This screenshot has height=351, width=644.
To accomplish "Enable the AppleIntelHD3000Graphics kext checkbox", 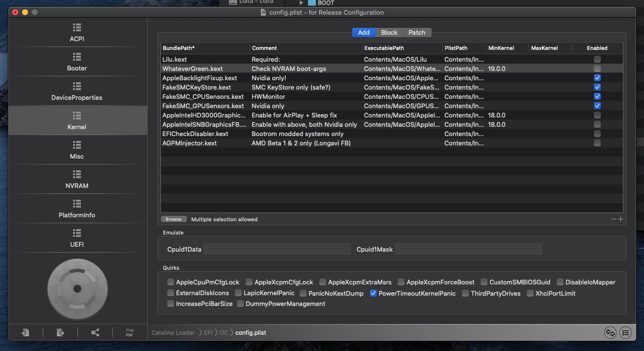I will click(x=597, y=115).
